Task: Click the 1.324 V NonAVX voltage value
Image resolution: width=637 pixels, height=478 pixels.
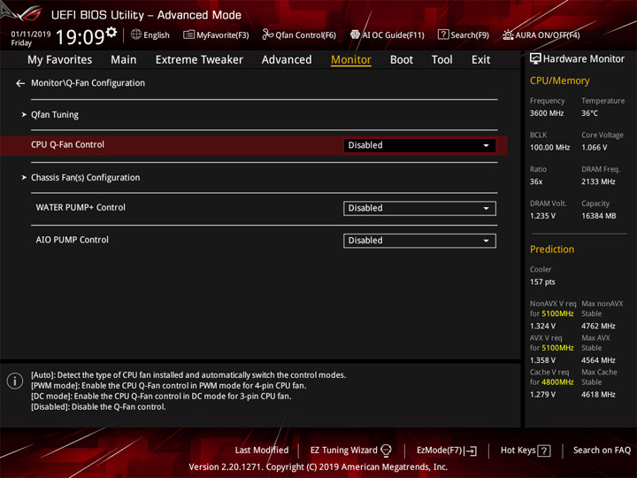Action: point(542,326)
